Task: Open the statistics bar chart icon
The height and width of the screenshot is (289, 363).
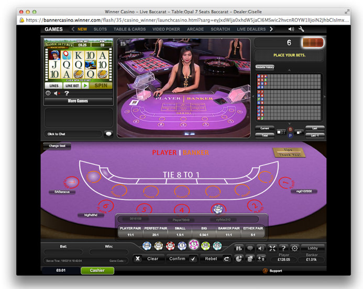Action: [x=239, y=248]
